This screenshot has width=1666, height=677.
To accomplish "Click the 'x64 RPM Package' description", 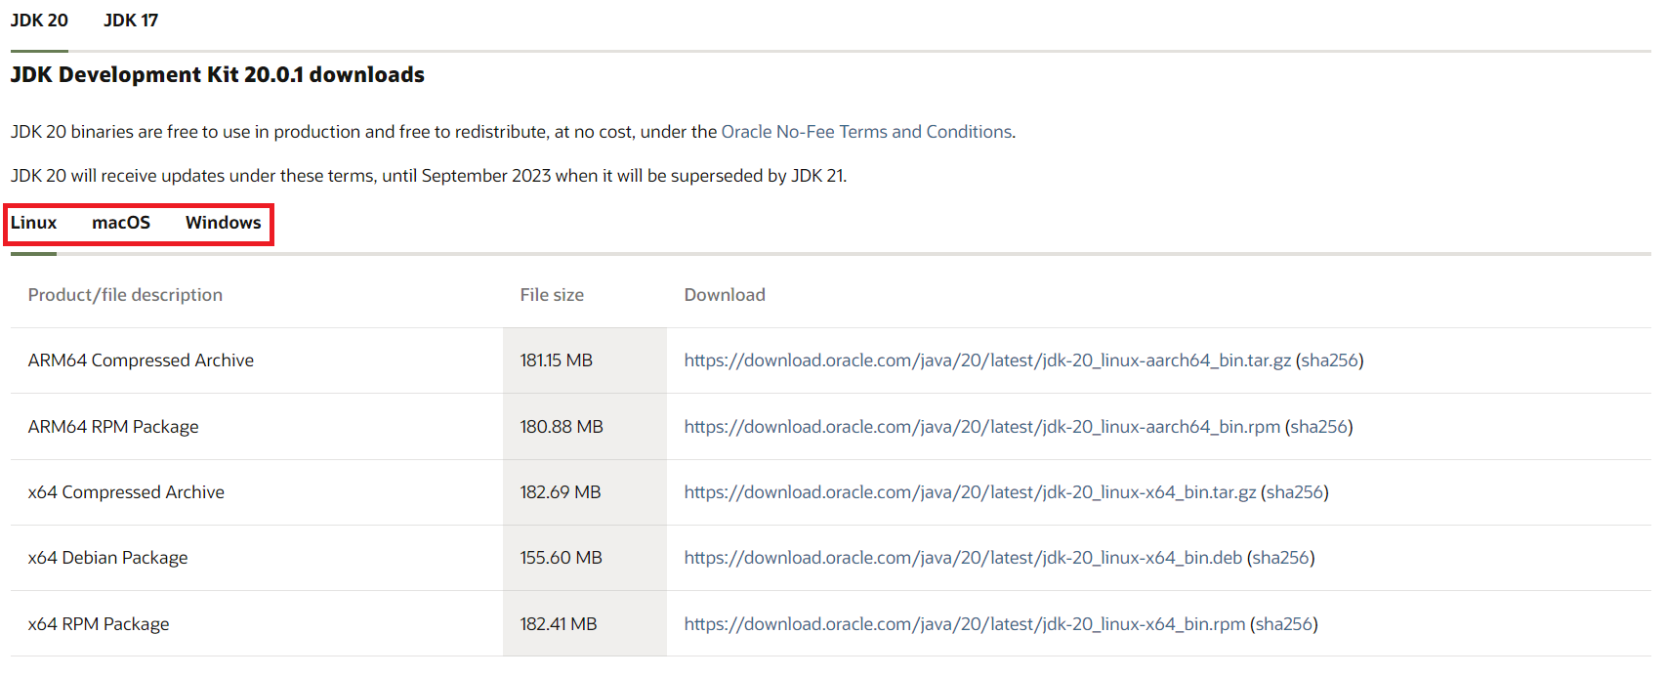I will pyautogui.click(x=99, y=624).
